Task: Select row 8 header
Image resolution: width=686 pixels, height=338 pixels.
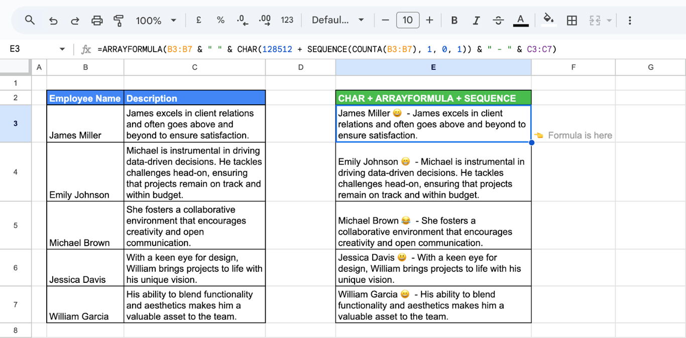Action: pyautogui.click(x=16, y=330)
